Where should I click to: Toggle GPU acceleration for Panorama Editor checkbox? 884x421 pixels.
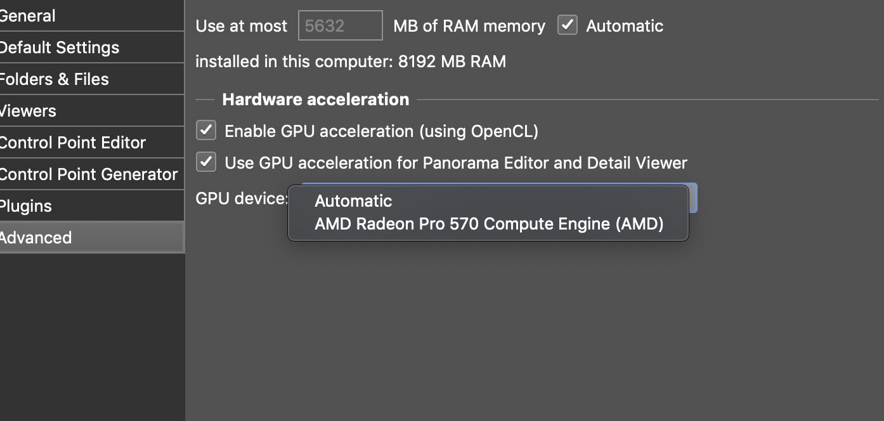tap(206, 162)
